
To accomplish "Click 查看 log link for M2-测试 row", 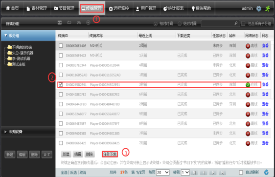I will 265,46.
